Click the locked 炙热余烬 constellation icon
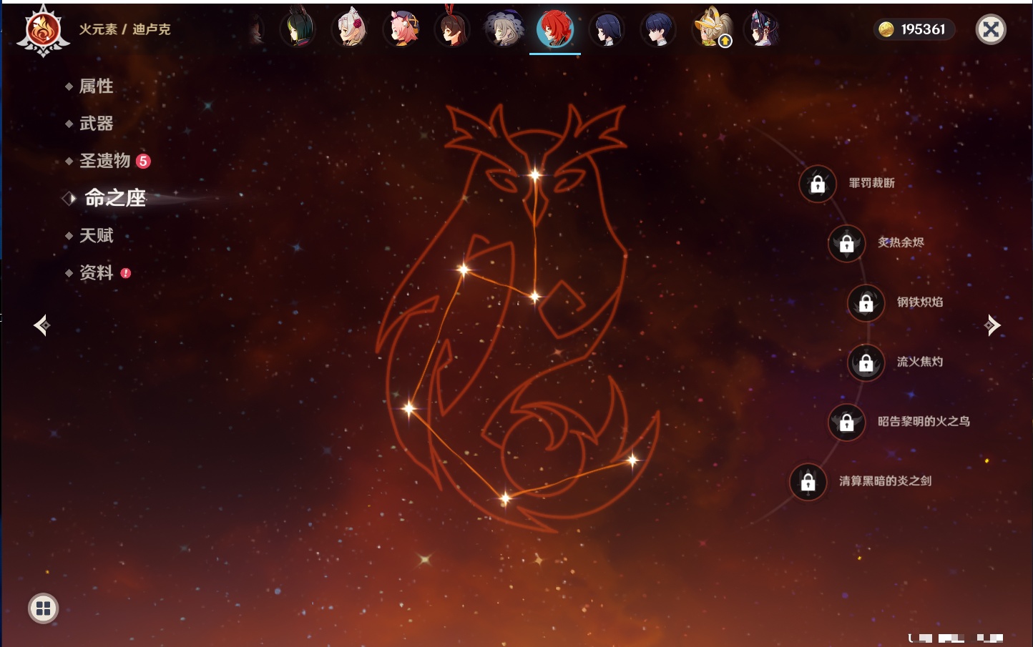This screenshot has height=647, width=1033. click(x=847, y=243)
